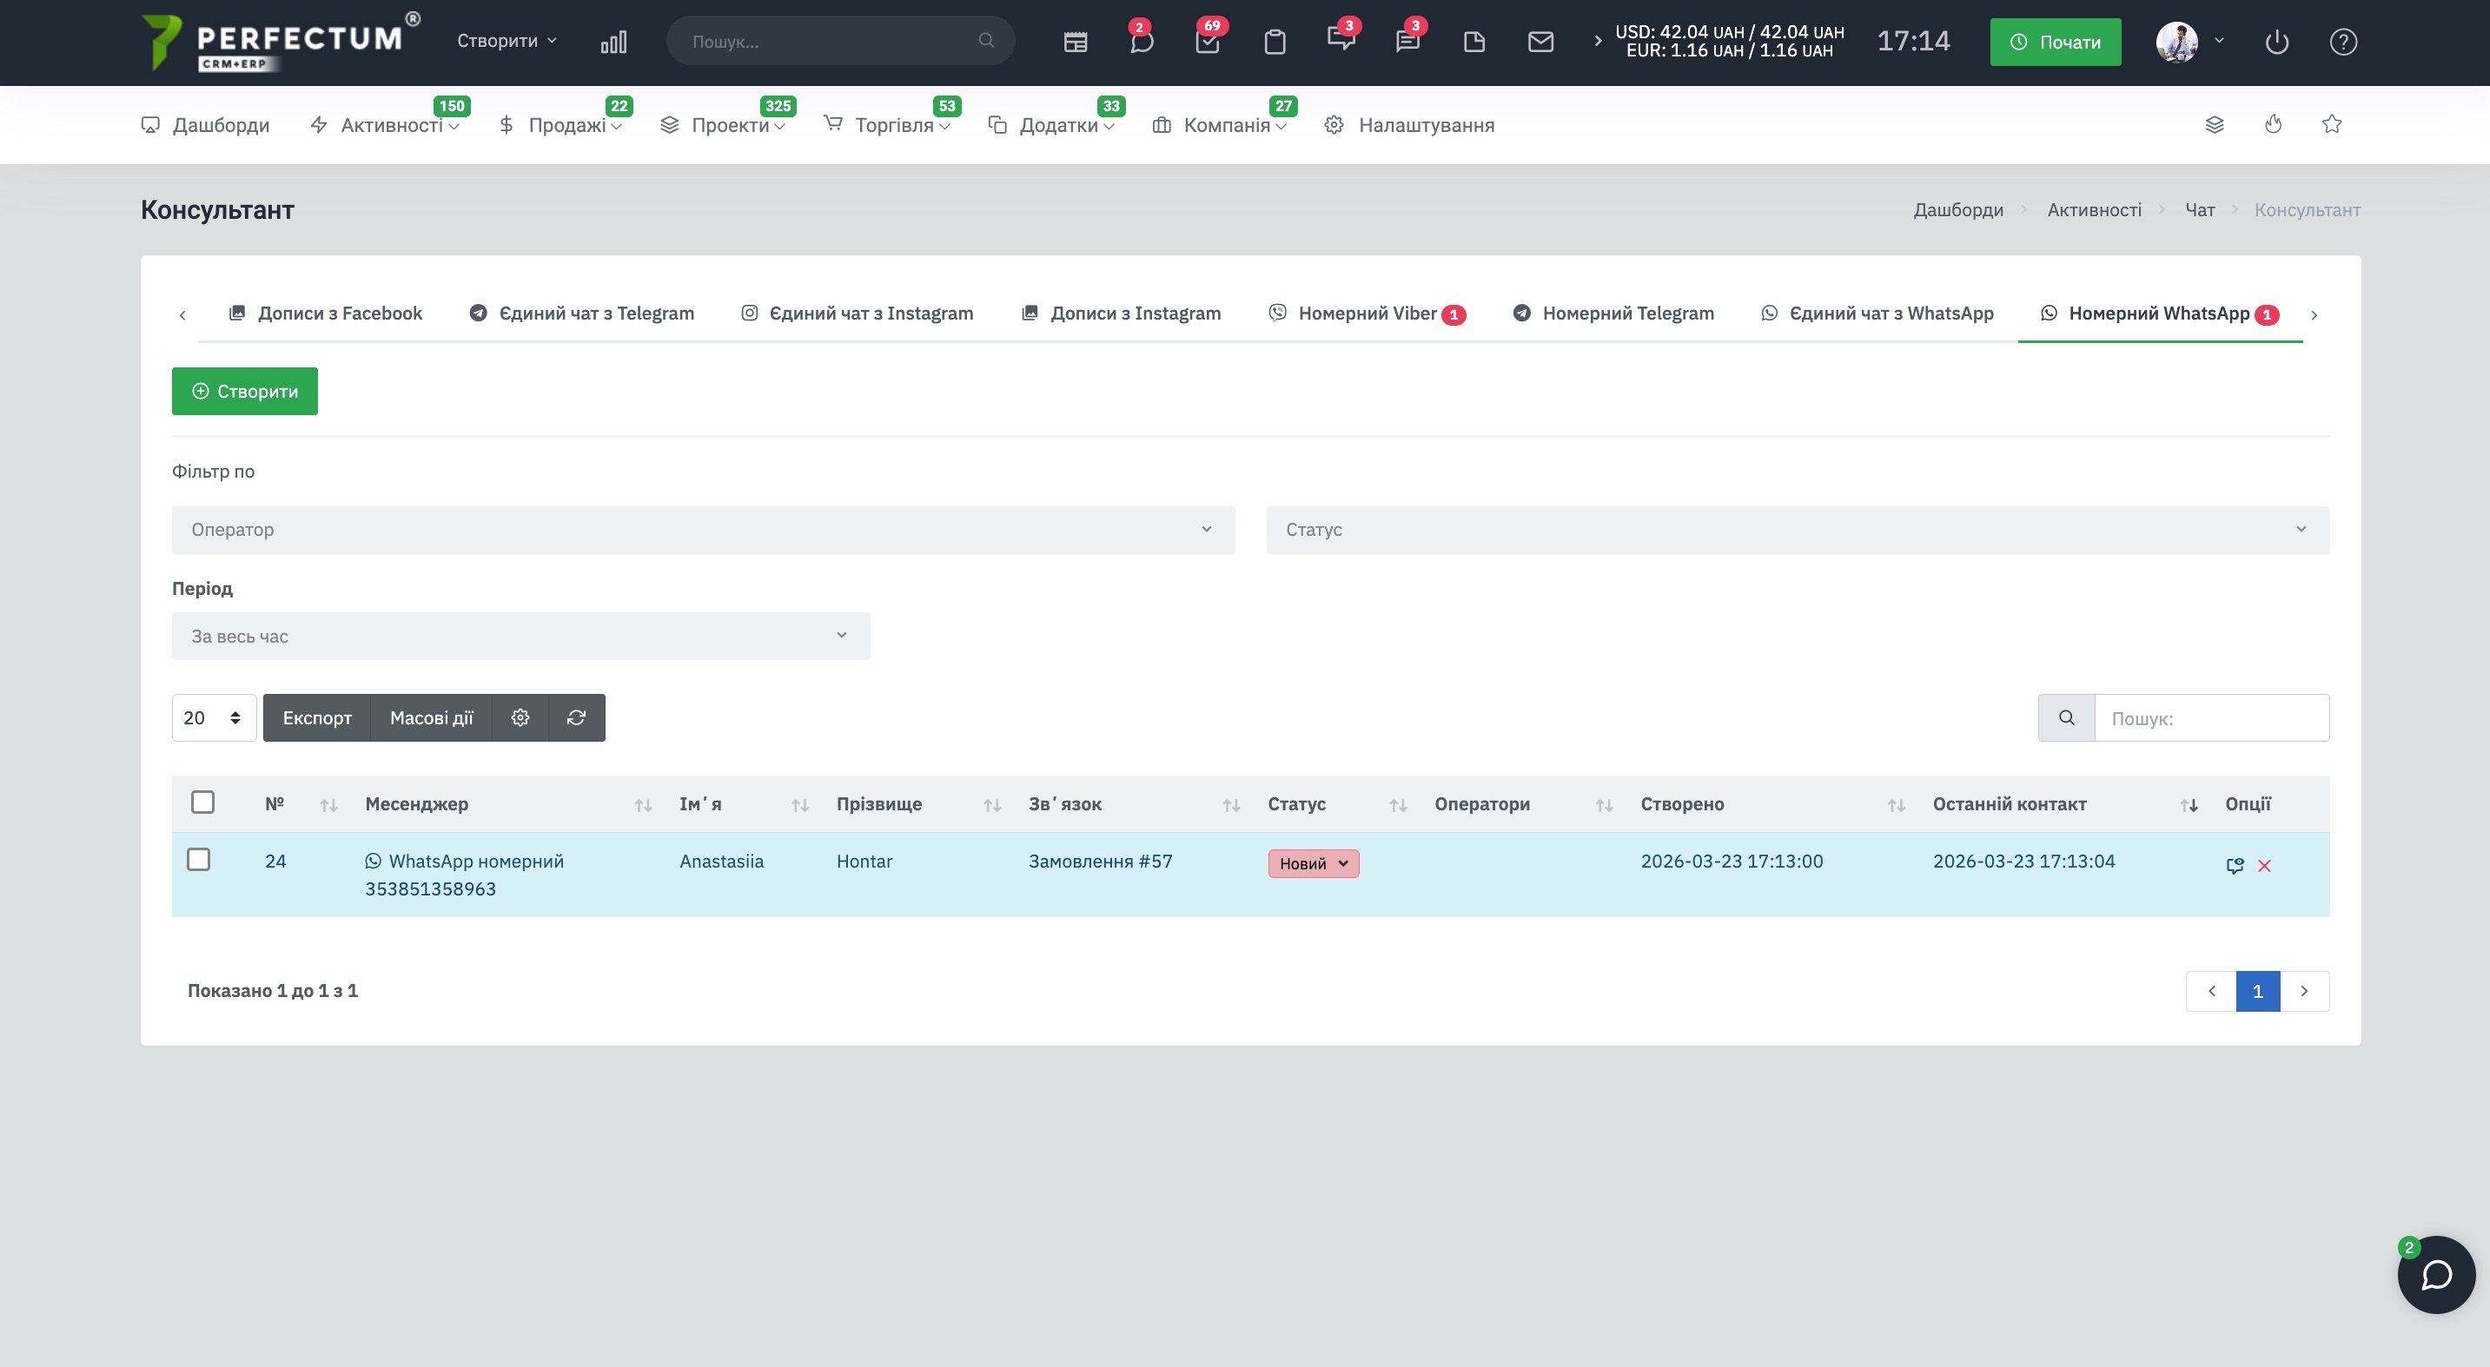Image resolution: width=2490 pixels, height=1367 pixels.
Task: Open the mail envelope icon
Action: [x=1540, y=42]
